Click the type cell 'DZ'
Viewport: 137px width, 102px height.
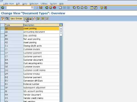(14, 77)
